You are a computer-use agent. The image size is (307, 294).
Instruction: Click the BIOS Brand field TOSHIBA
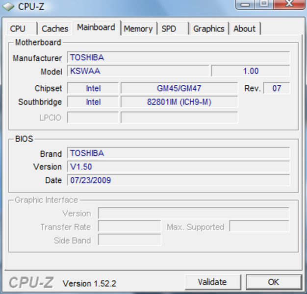pos(179,153)
